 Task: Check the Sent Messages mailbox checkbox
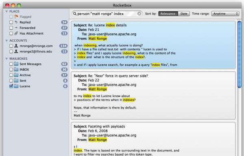tap(11, 64)
